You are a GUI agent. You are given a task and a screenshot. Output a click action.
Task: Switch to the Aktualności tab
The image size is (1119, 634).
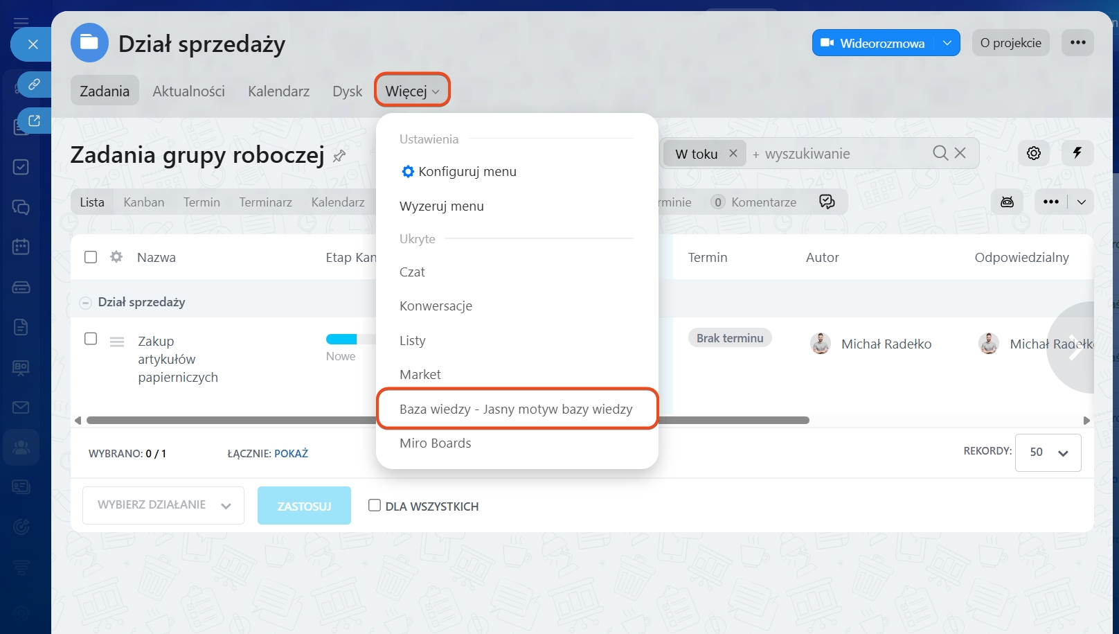(x=188, y=91)
